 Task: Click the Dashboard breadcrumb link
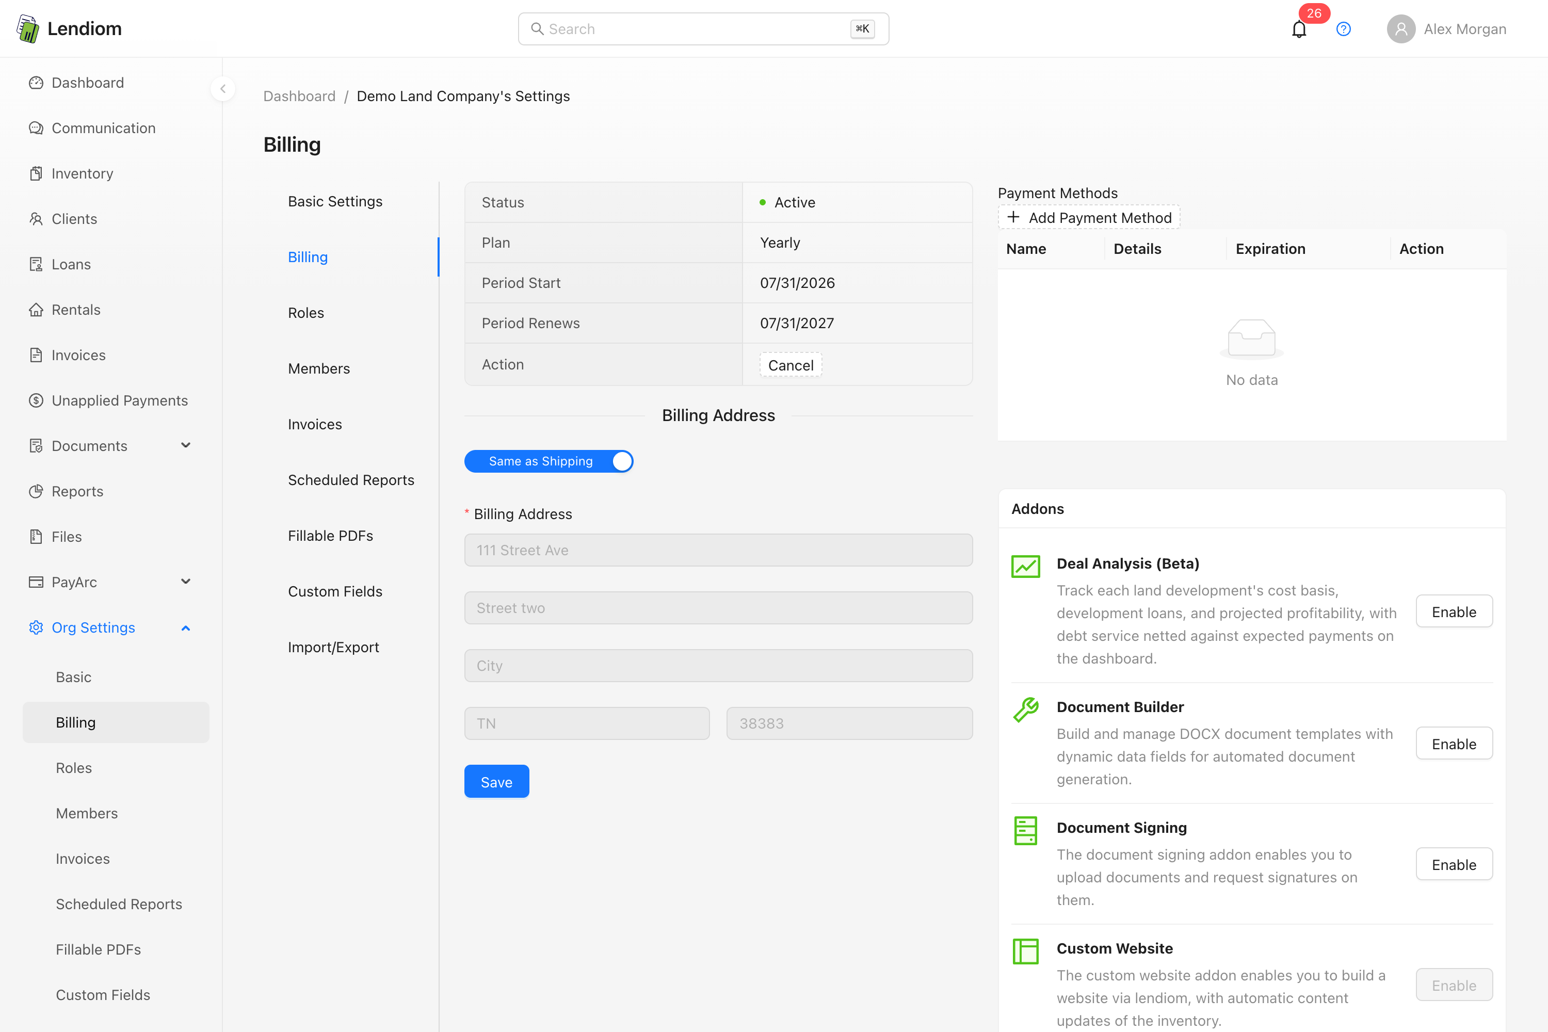coord(299,96)
